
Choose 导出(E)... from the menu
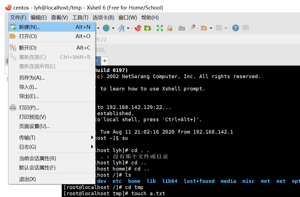click(52, 96)
